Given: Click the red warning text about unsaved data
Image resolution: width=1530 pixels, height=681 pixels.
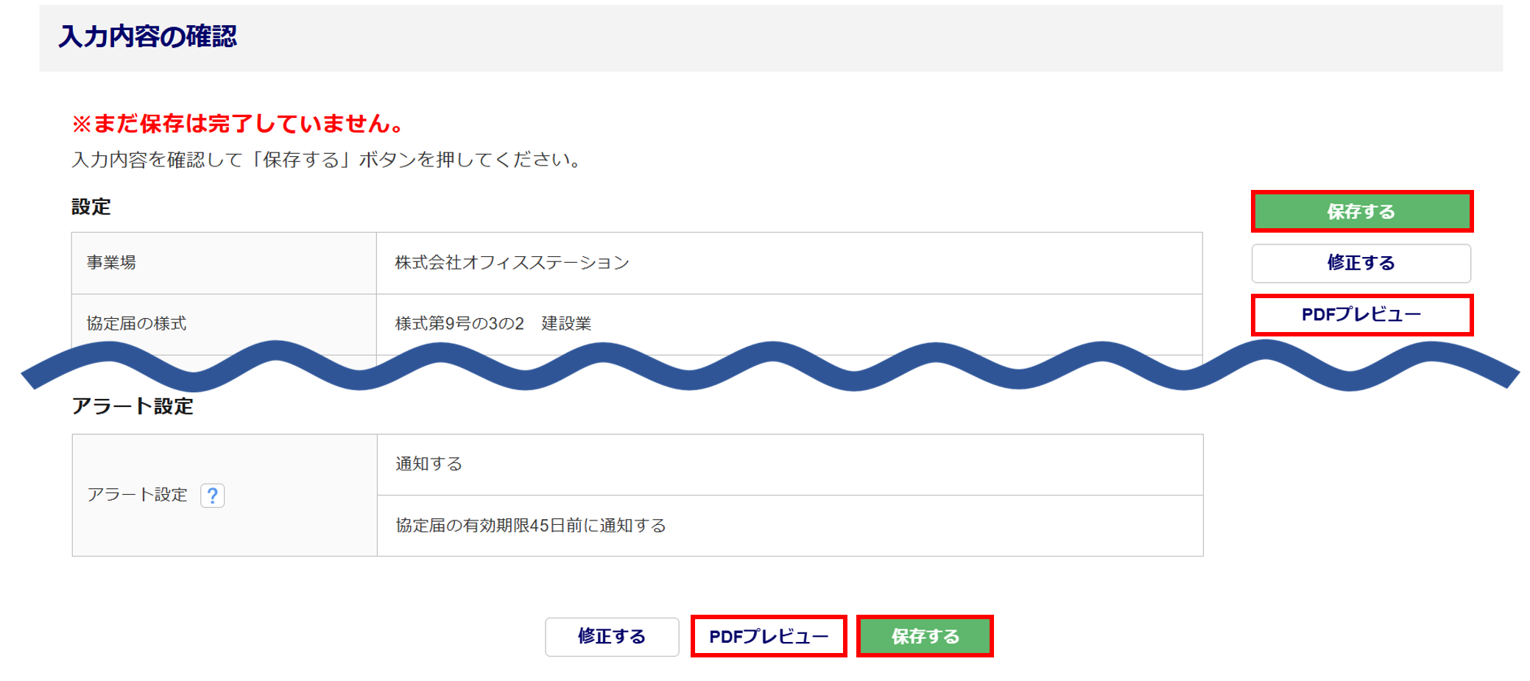Looking at the screenshot, I should click(238, 123).
